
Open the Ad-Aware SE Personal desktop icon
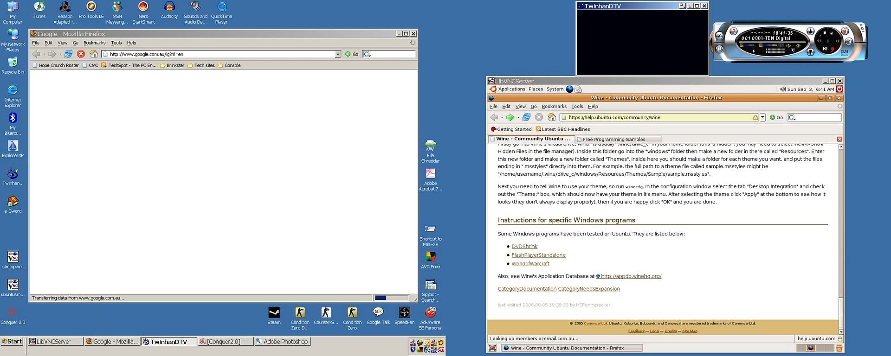pos(430,318)
